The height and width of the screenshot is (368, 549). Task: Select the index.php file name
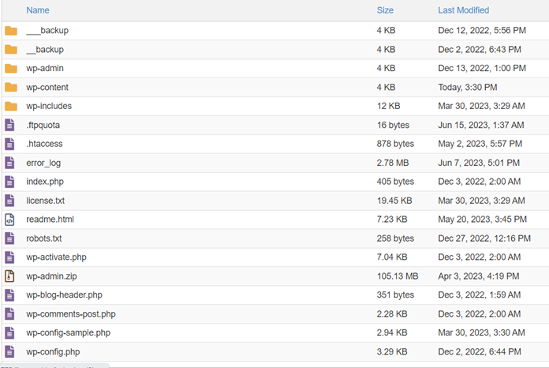point(45,182)
